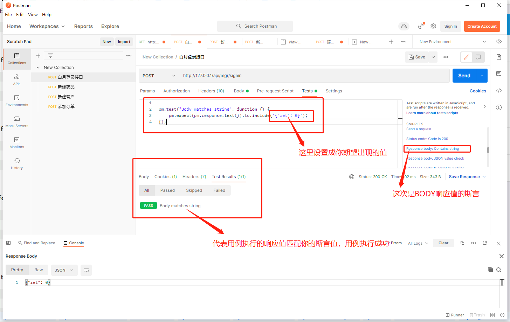Open the History sidebar panel
Screen dimensions: 510x322
17,164
